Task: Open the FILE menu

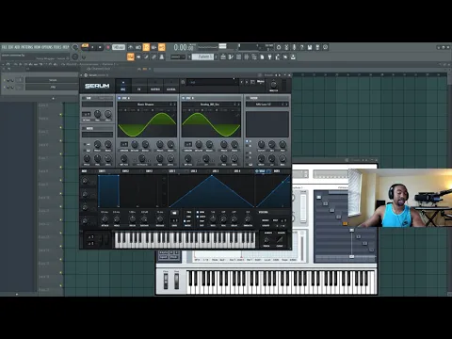Action: (x=4, y=47)
